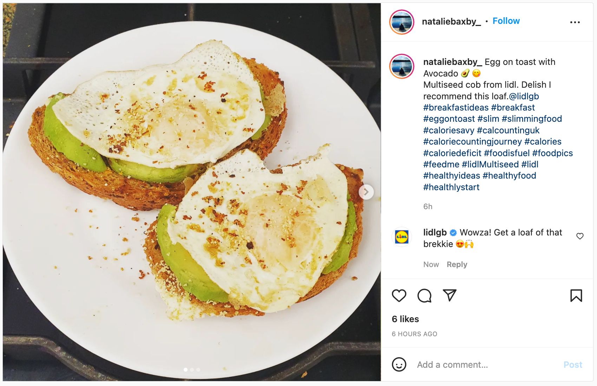
Task: Follow nataliebaxby_ account
Action: (x=506, y=21)
